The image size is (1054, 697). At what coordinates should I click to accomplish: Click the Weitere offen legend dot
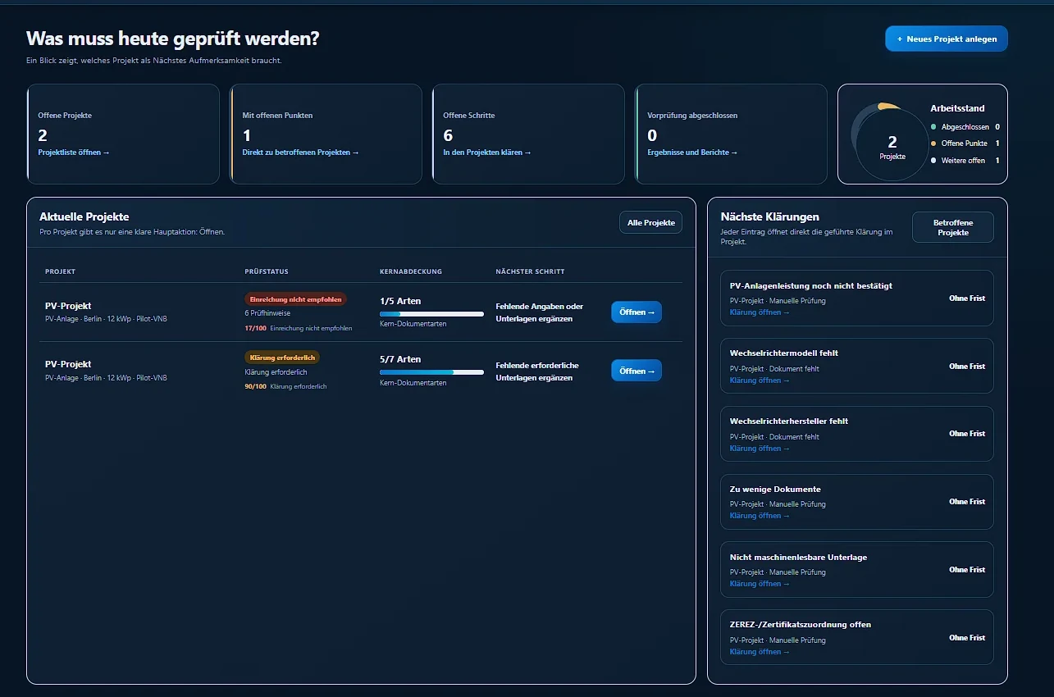coord(933,161)
